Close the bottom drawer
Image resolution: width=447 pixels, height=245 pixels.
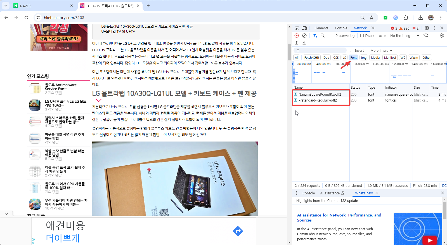[x=443, y=193]
